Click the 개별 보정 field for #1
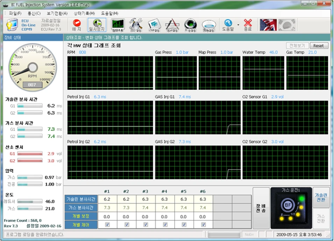The width and height of the screenshot is (334, 241). coord(107,217)
